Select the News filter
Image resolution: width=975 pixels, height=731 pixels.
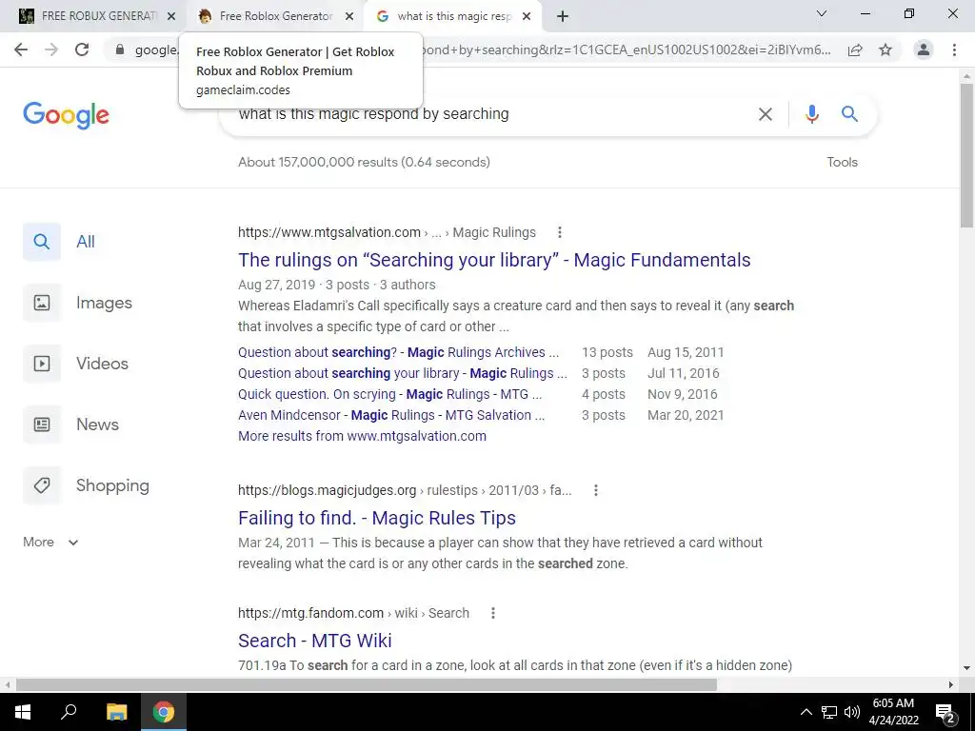[x=70, y=425]
